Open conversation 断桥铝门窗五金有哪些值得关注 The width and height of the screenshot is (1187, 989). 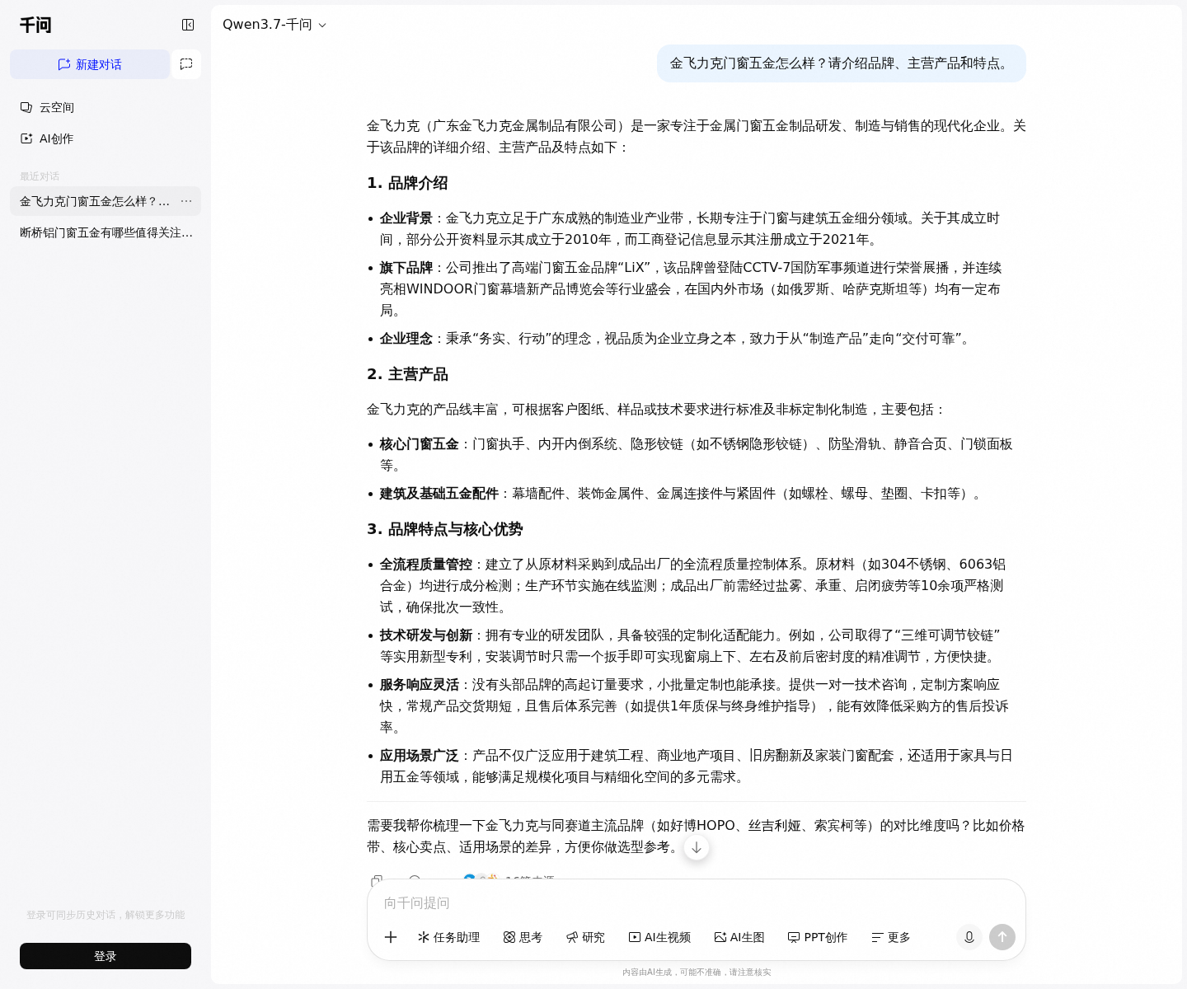point(106,232)
